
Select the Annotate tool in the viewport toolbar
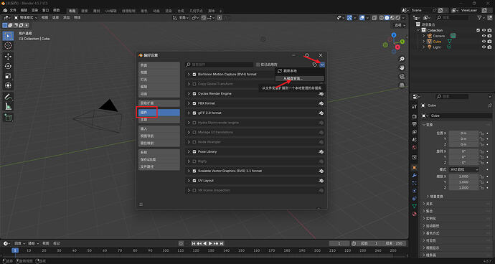8,97
